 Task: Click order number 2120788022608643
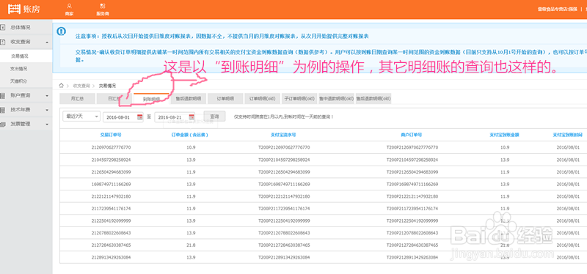111,233
